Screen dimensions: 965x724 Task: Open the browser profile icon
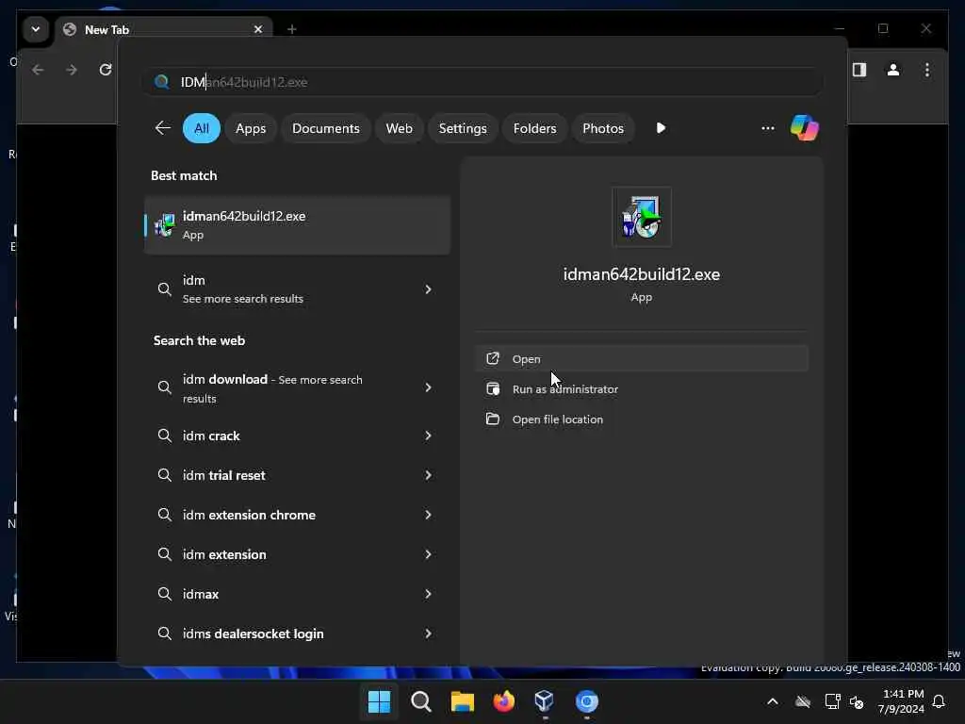(x=893, y=70)
